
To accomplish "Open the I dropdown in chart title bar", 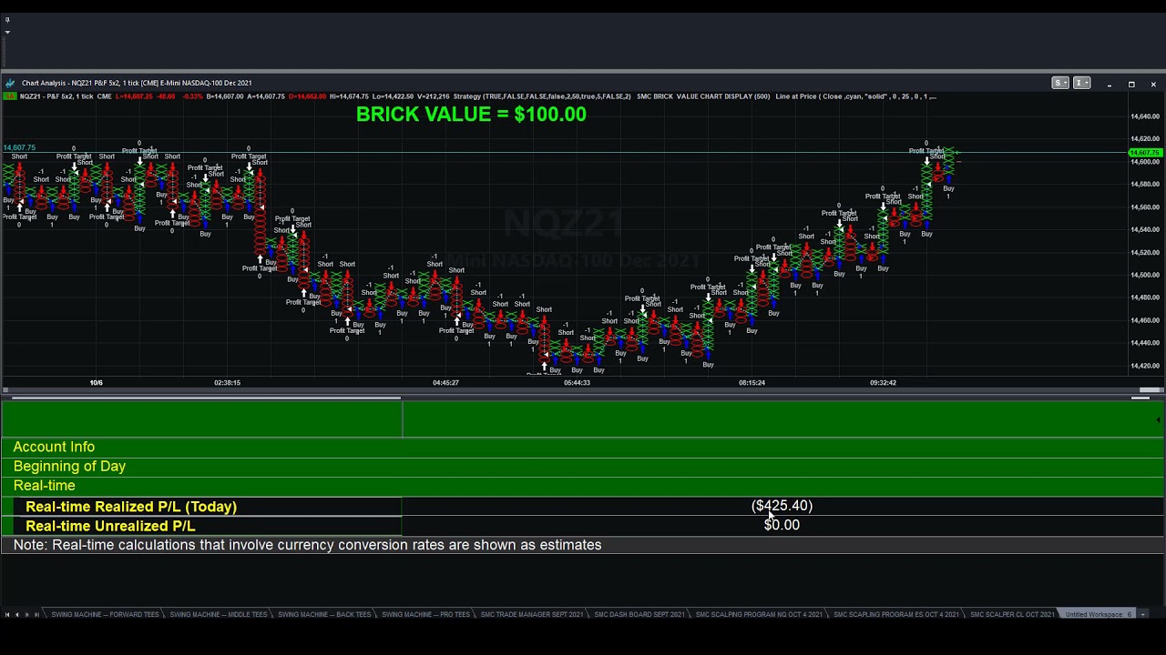I will [x=1082, y=83].
